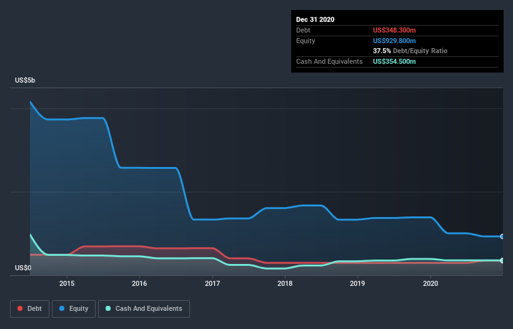
Task: Select the 2015 x-axis label
Action: tap(67, 283)
